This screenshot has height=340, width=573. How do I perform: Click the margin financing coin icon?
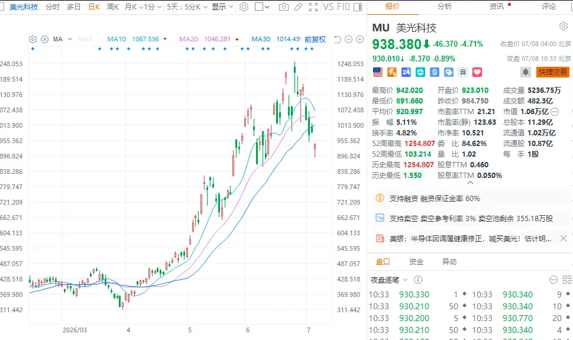(380, 198)
